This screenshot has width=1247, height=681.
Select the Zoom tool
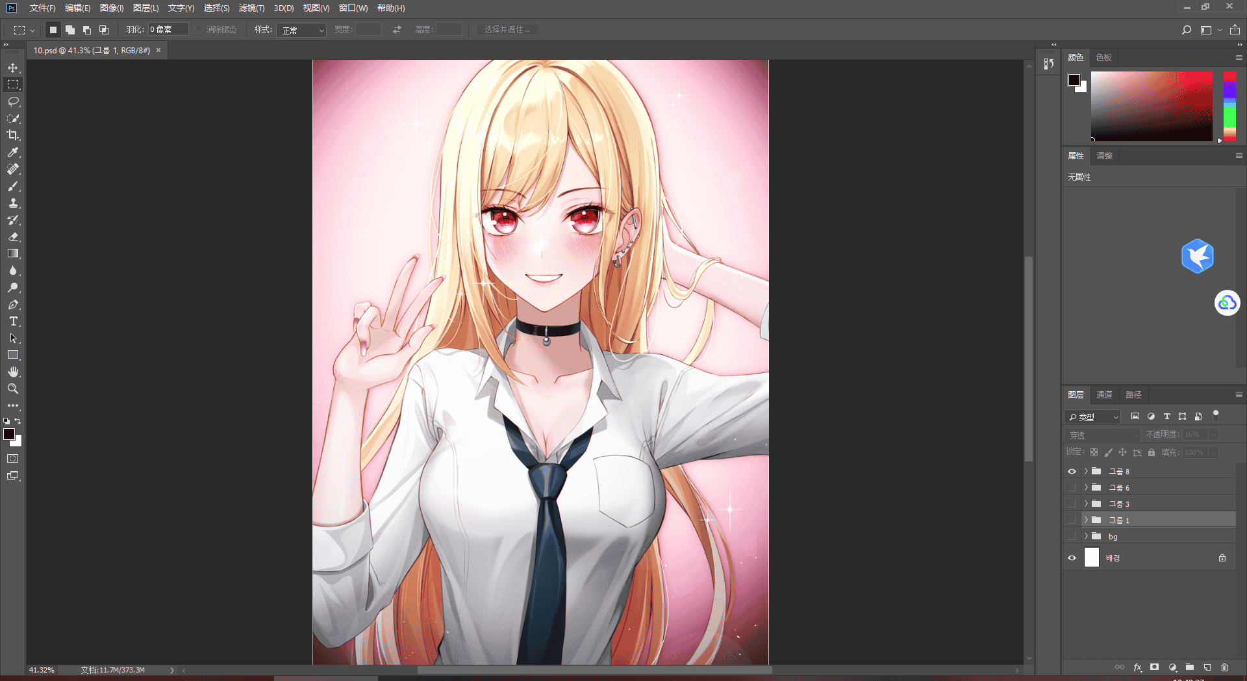[x=13, y=389]
